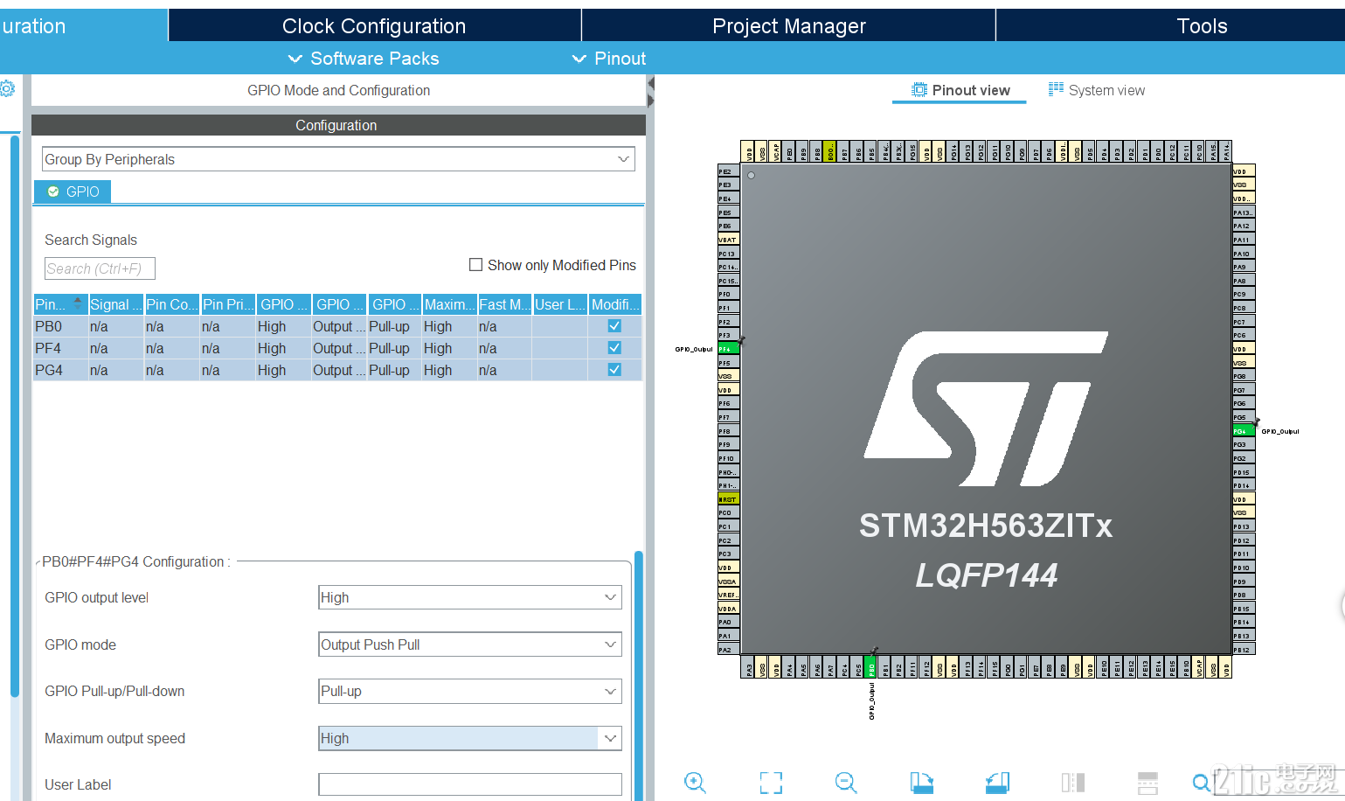
Task: Click the zoom in magnifier icon
Action: (695, 783)
